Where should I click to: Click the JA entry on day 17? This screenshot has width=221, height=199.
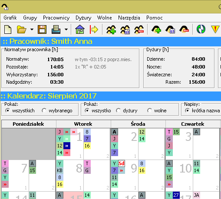pos(196,195)
